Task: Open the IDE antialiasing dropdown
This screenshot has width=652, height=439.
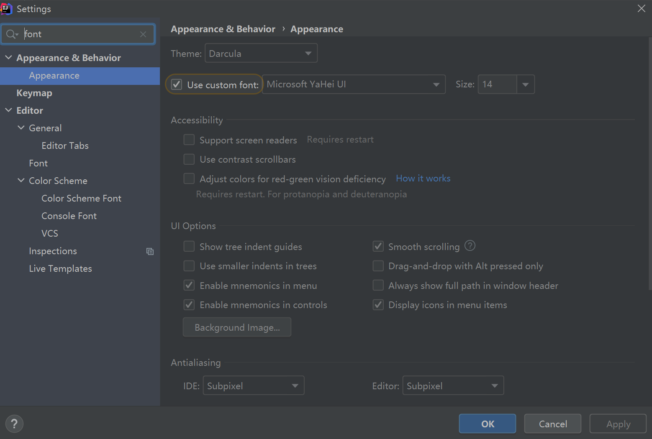Action: (254, 385)
